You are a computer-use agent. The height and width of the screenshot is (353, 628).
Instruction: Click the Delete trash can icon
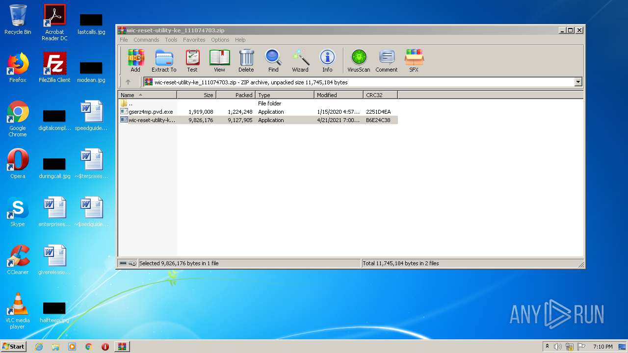click(x=246, y=61)
